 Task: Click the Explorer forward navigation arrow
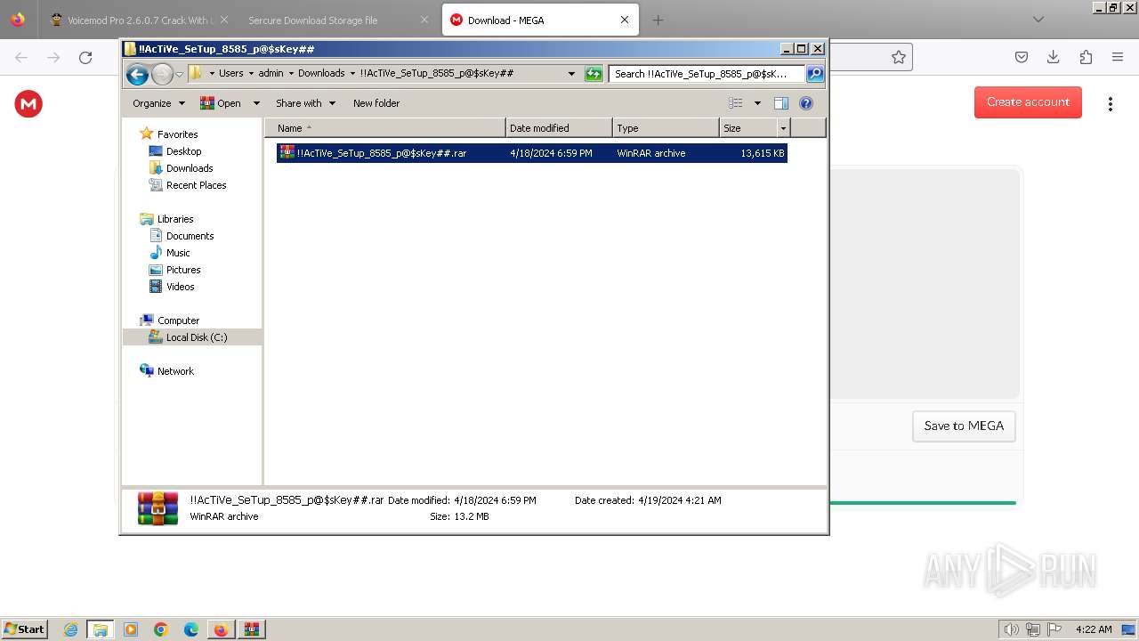pos(162,74)
